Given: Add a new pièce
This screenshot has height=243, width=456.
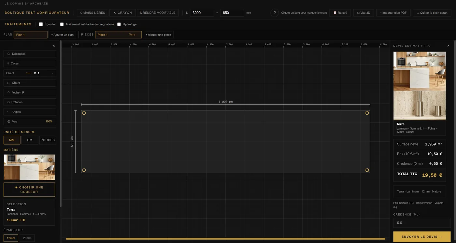Looking at the screenshot, I should tap(158, 35).
